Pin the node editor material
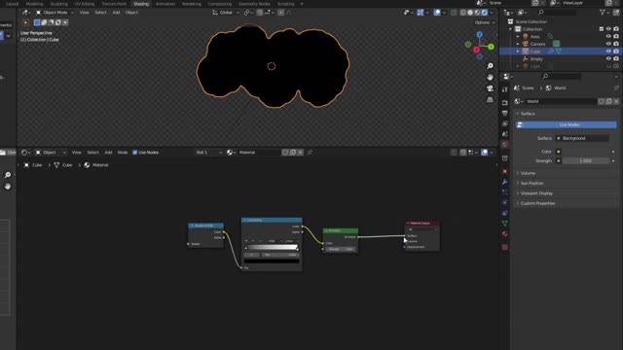This screenshot has width=623, height=350. [x=310, y=153]
